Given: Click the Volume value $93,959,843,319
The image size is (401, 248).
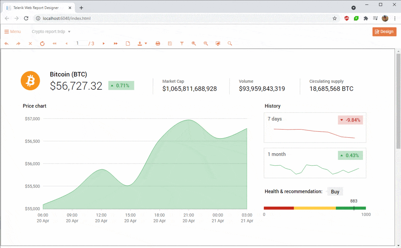Looking at the screenshot, I should (x=262, y=89).
